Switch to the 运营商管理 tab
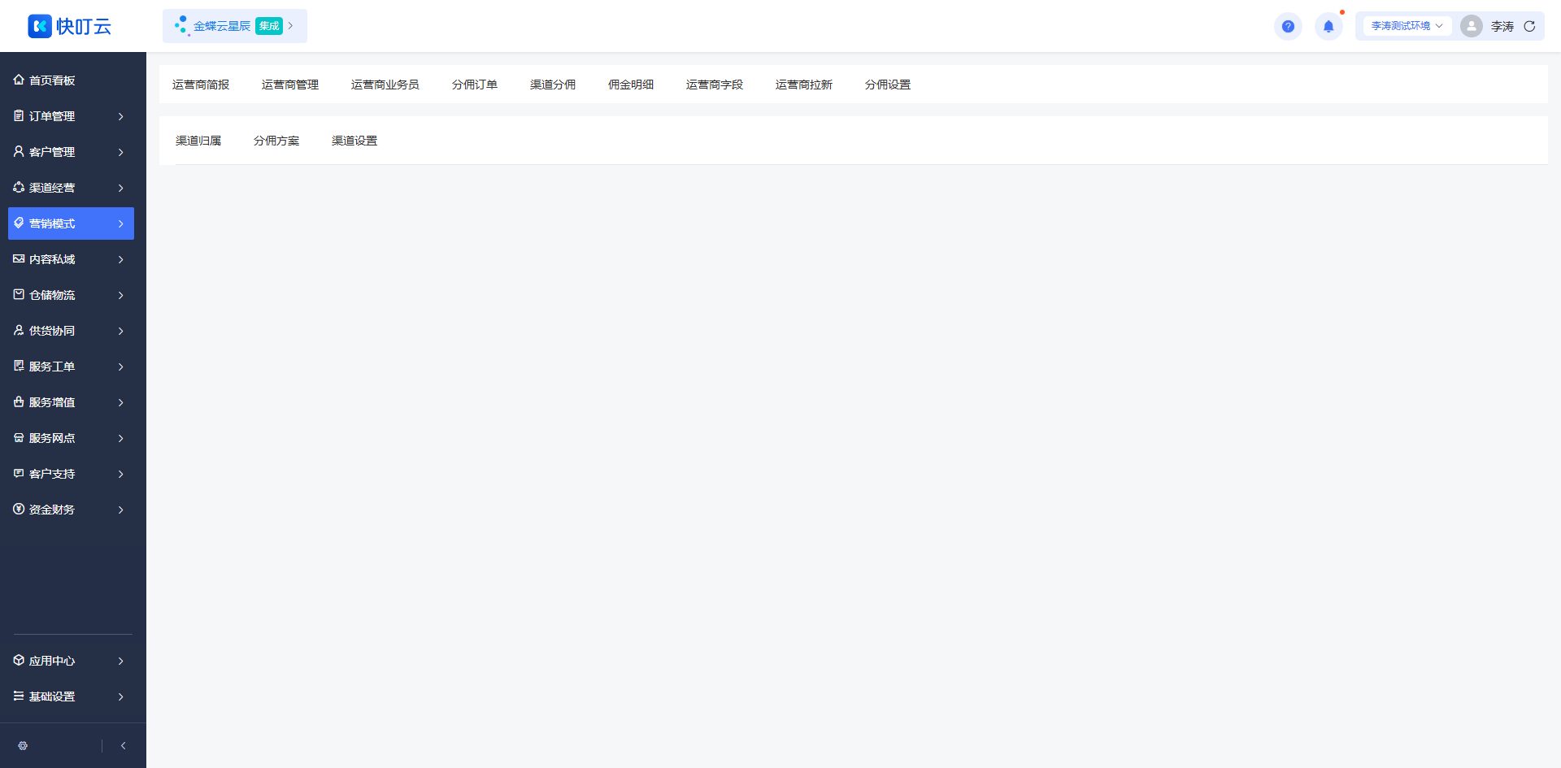Screen dimensions: 1561x768 290,85
